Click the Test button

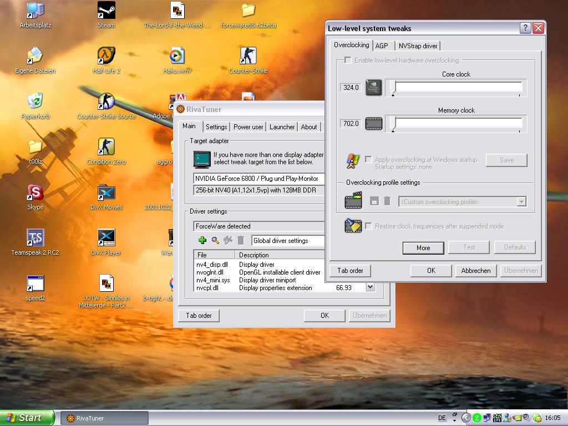click(469, 247)
